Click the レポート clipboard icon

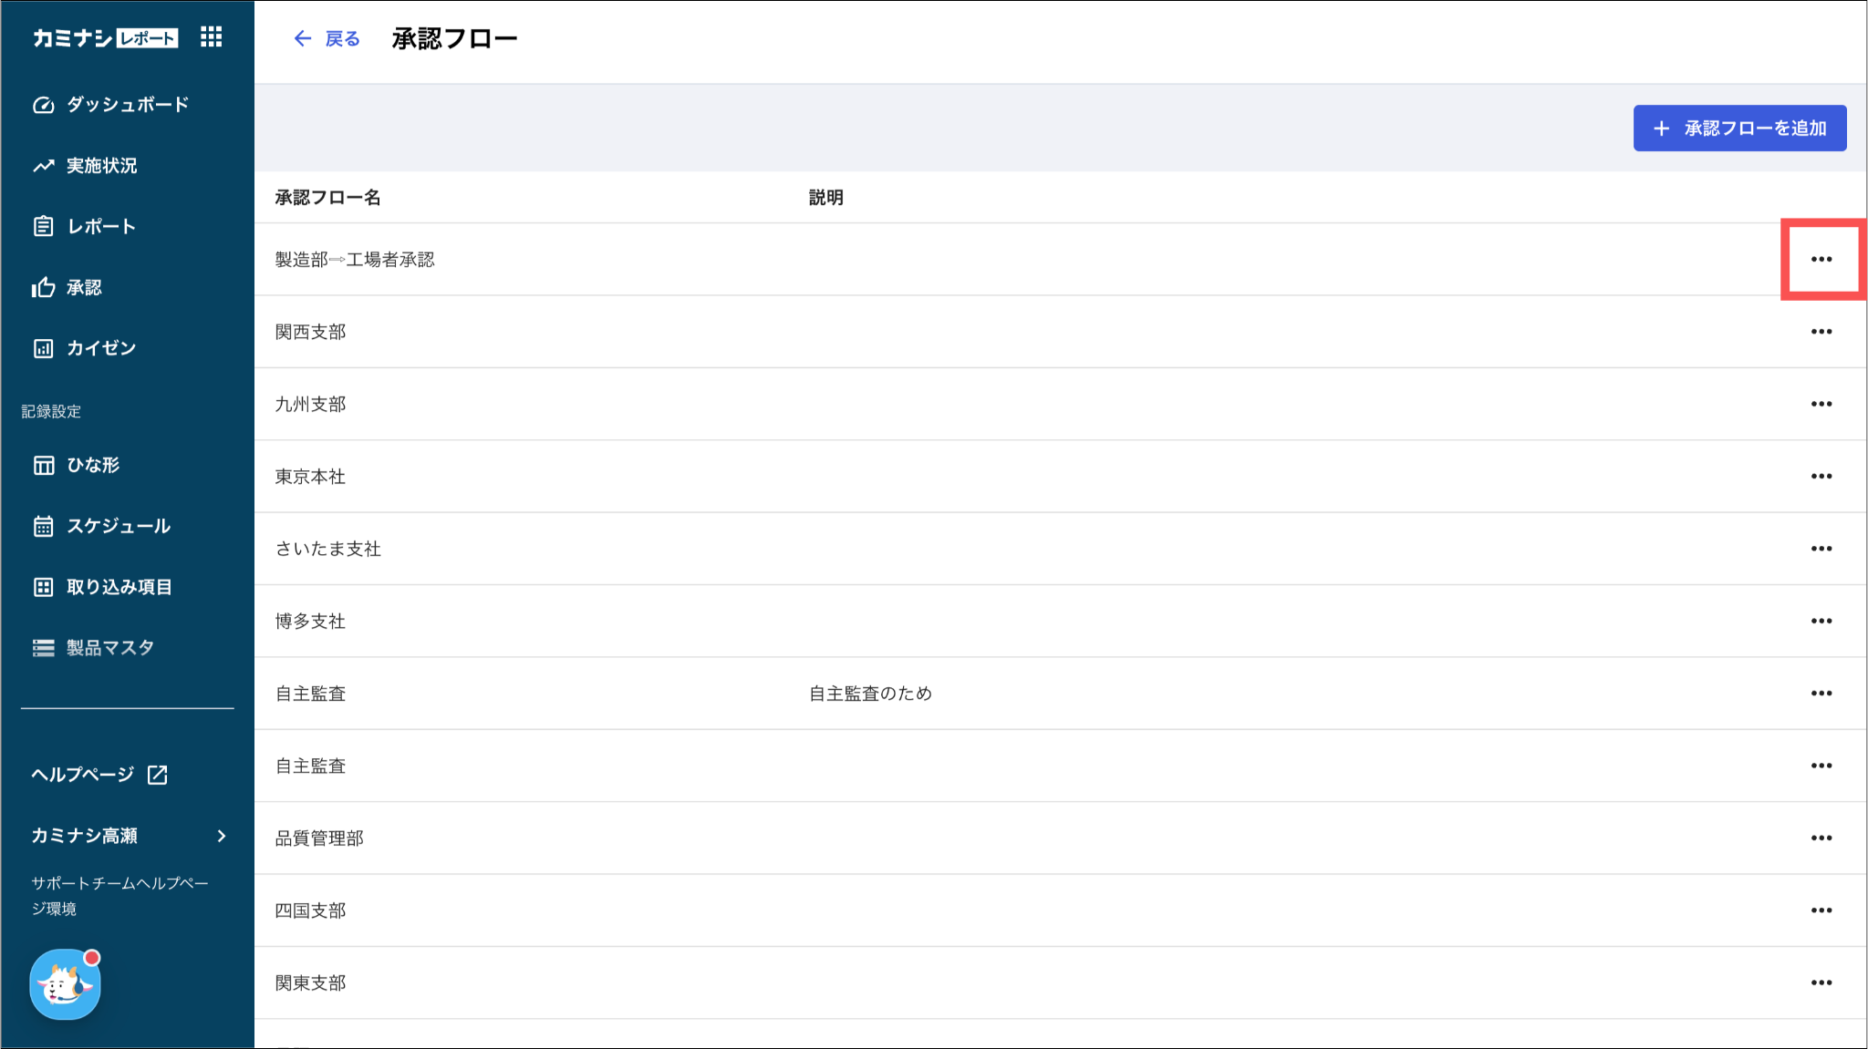(x=43, y=226)
